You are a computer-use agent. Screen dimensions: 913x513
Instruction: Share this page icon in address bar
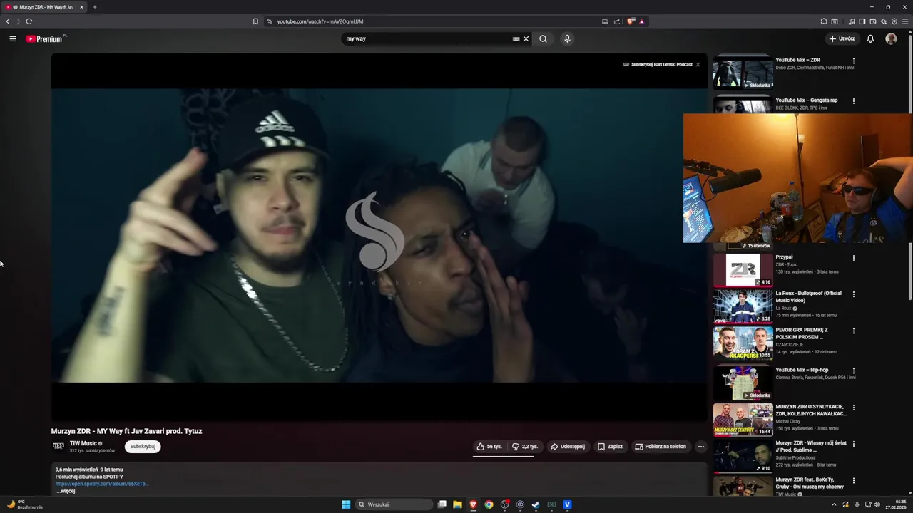click(617, 21)
